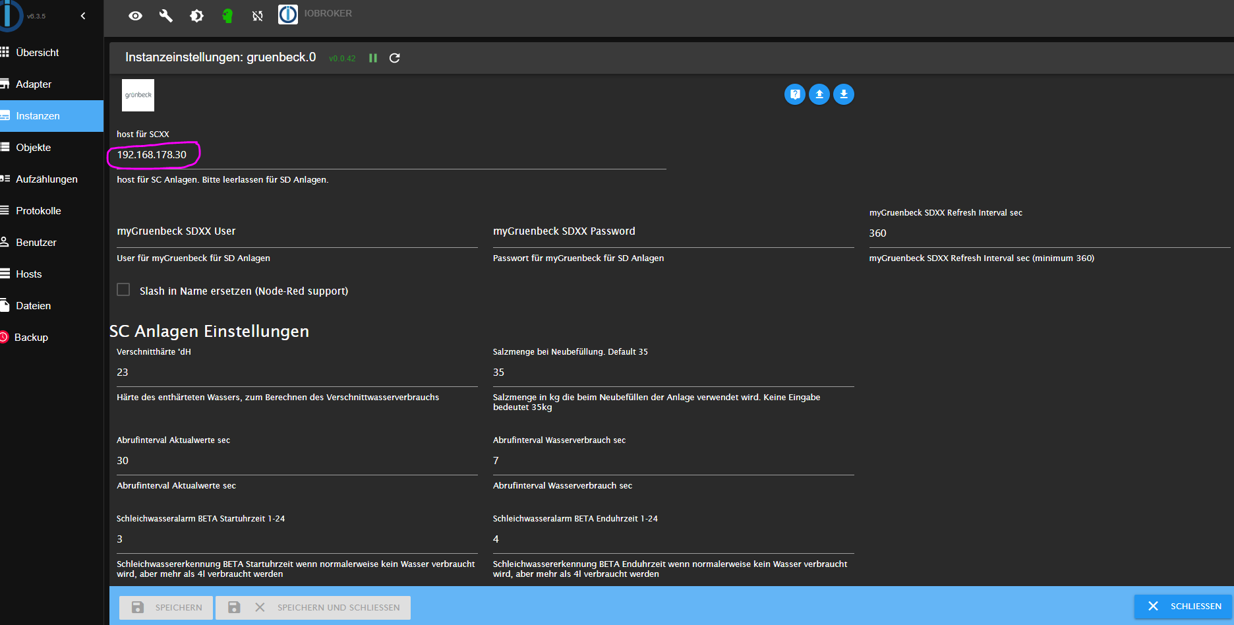Screen dimensions: 1234x625
Task: Click the green head expert mode icon
Action: click(x=227, y=16)
